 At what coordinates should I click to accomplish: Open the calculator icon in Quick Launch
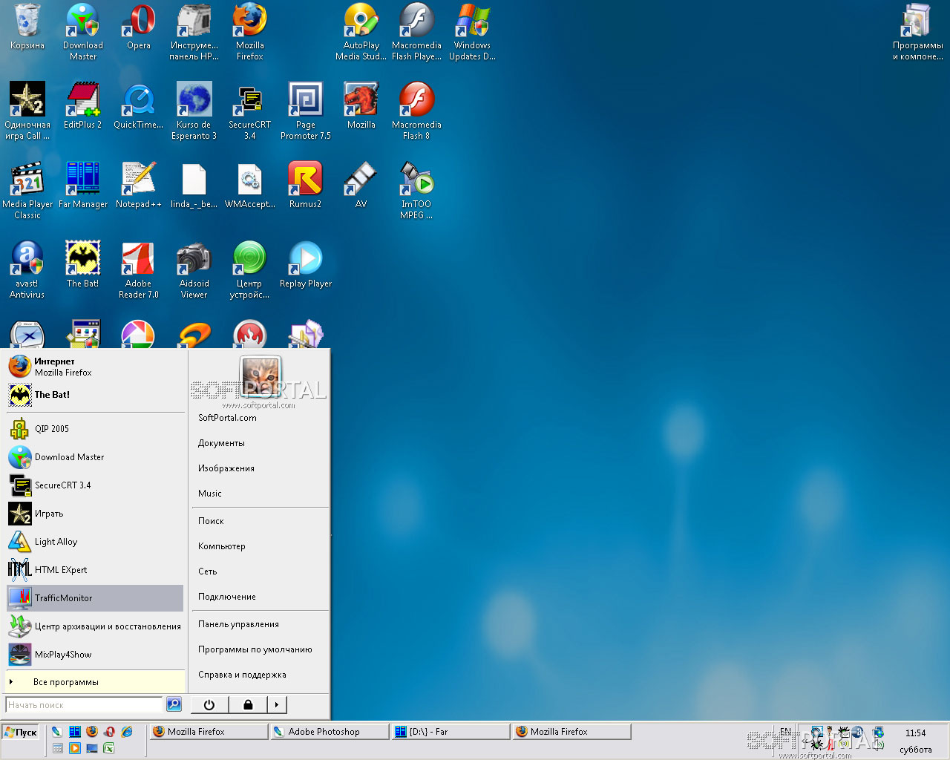click(x=57, y=748)
